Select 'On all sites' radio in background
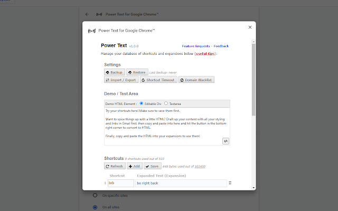The height and width of the screenshot is (211, 338). pos(95,207)
